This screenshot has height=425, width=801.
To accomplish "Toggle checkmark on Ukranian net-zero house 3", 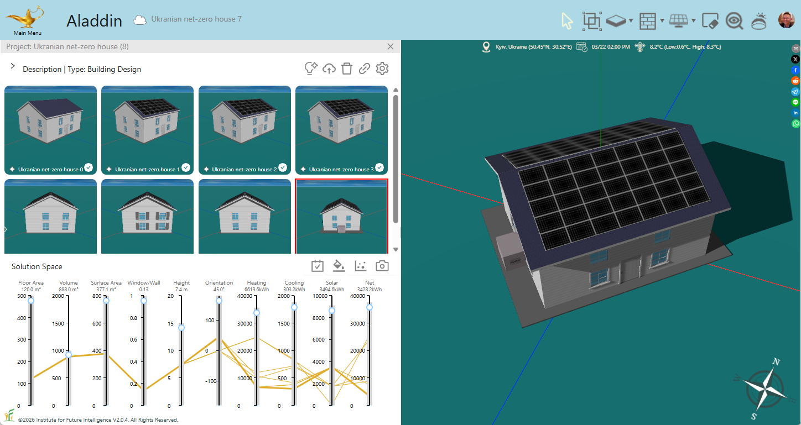I will (379, 167).
